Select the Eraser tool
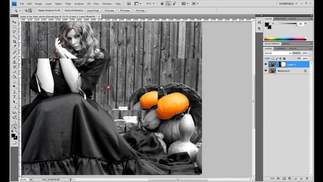Image resolution: width=323 pixels, height=182 pixels. click(x=14, y=72)
